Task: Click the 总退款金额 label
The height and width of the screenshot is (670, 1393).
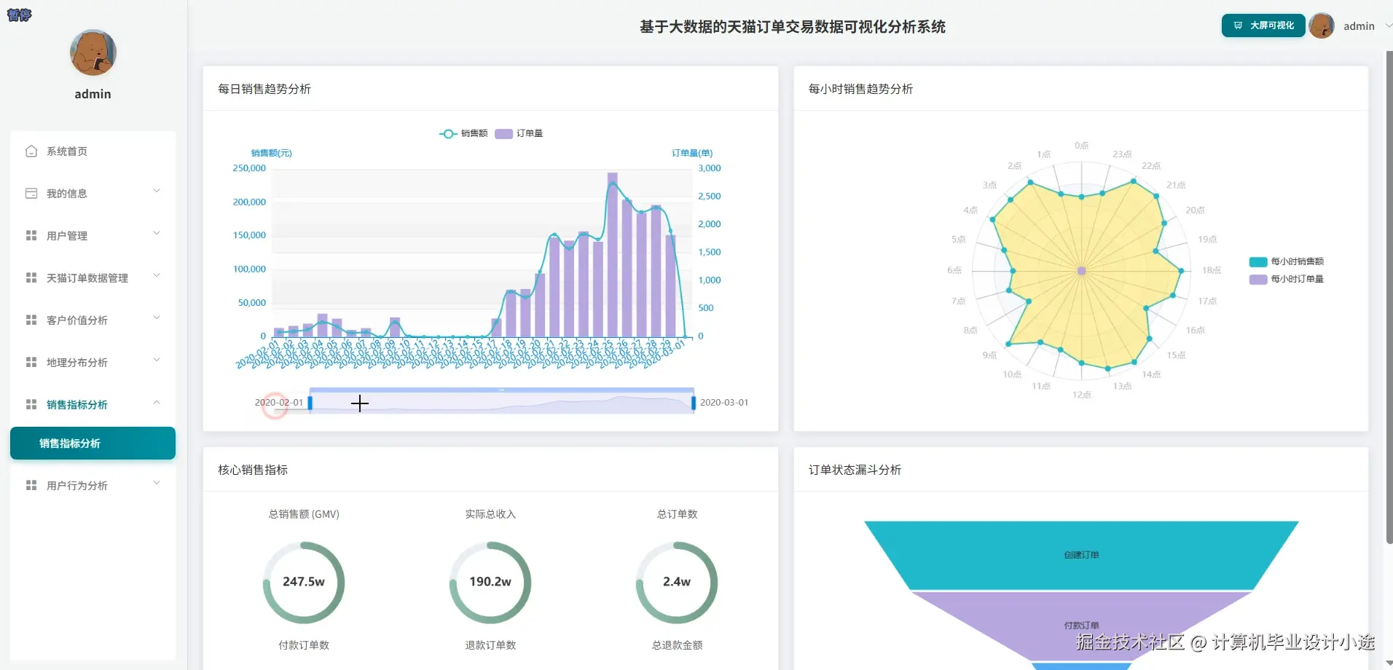Action: pos(677,645)
